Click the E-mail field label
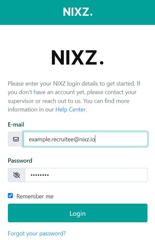Image resolution: width=155 pixels, height=240 pixels. click(16, 125)
